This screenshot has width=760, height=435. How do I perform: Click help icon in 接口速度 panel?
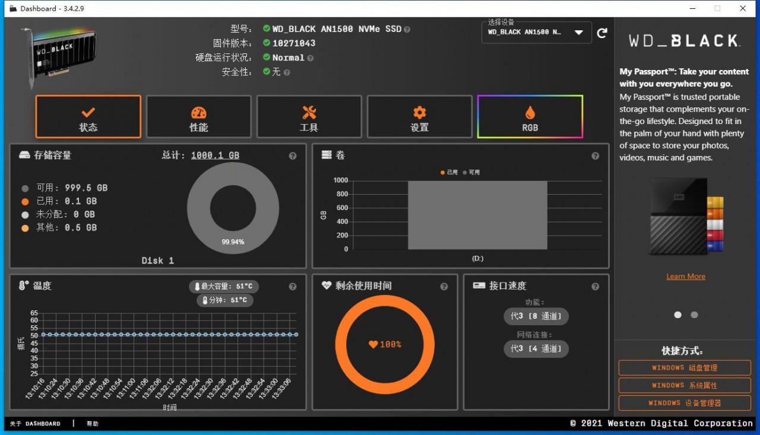pos(595,287)
